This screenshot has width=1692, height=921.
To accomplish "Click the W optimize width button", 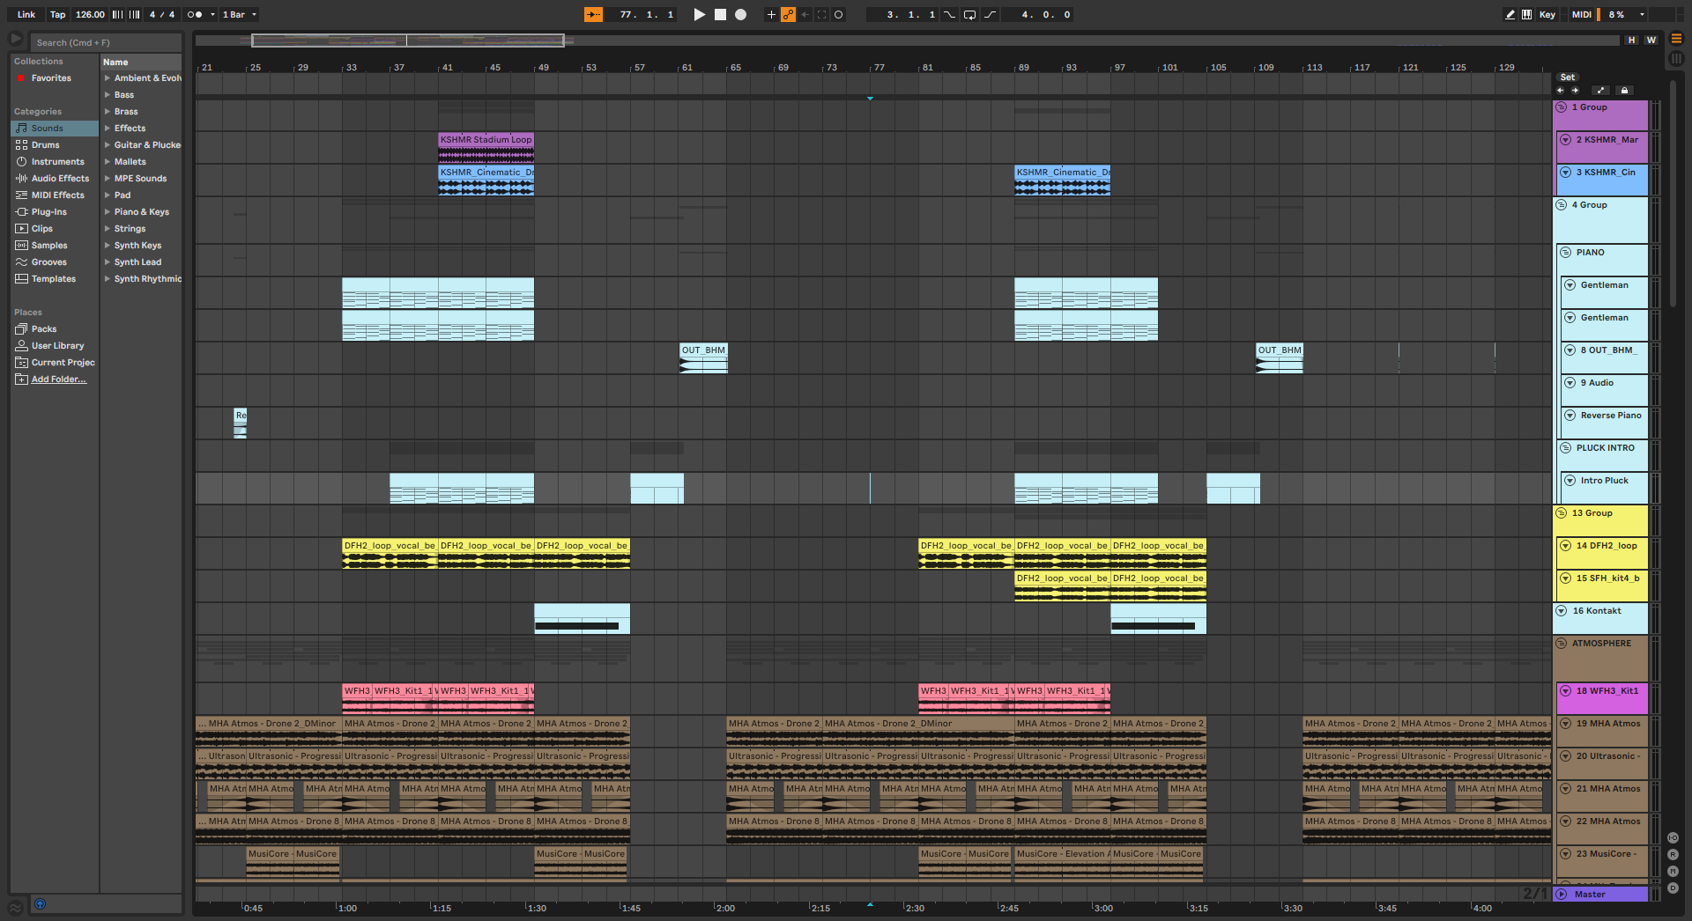I will coord(1651,40).
